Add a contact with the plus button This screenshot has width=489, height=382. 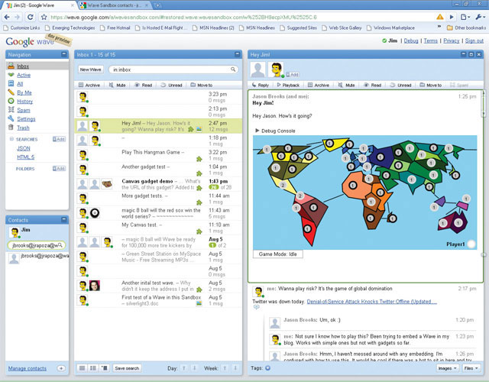[61, 368]
